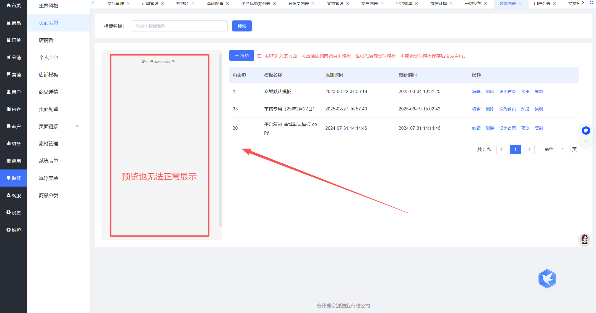Click the 维护 maintenance sidebar icon
Screen dimensions: 596x313
click(x=9, y=230)
